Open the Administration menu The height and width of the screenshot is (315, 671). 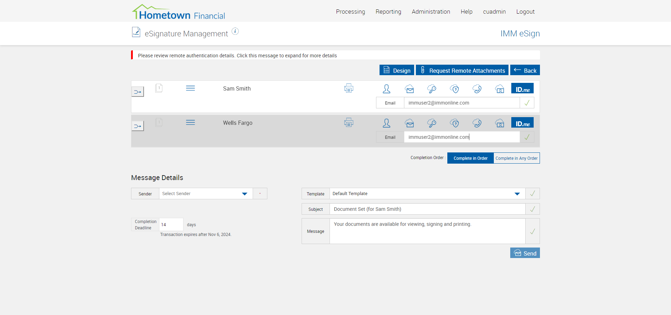(x=431, y=12)
